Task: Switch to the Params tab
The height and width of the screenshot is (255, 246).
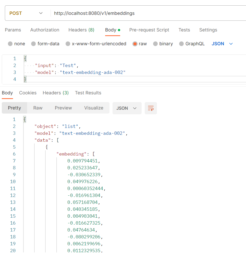Action: click(x=13, y=30)
